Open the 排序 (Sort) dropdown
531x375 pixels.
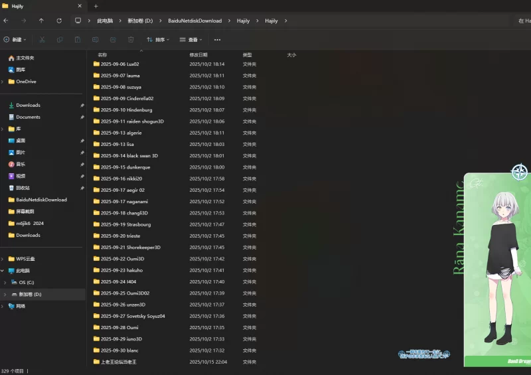[x=158, y=40]
